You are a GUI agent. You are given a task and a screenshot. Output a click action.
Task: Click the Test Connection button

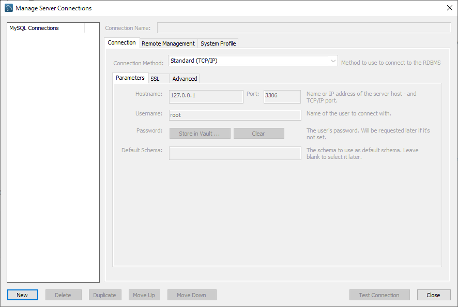point(379,295)
